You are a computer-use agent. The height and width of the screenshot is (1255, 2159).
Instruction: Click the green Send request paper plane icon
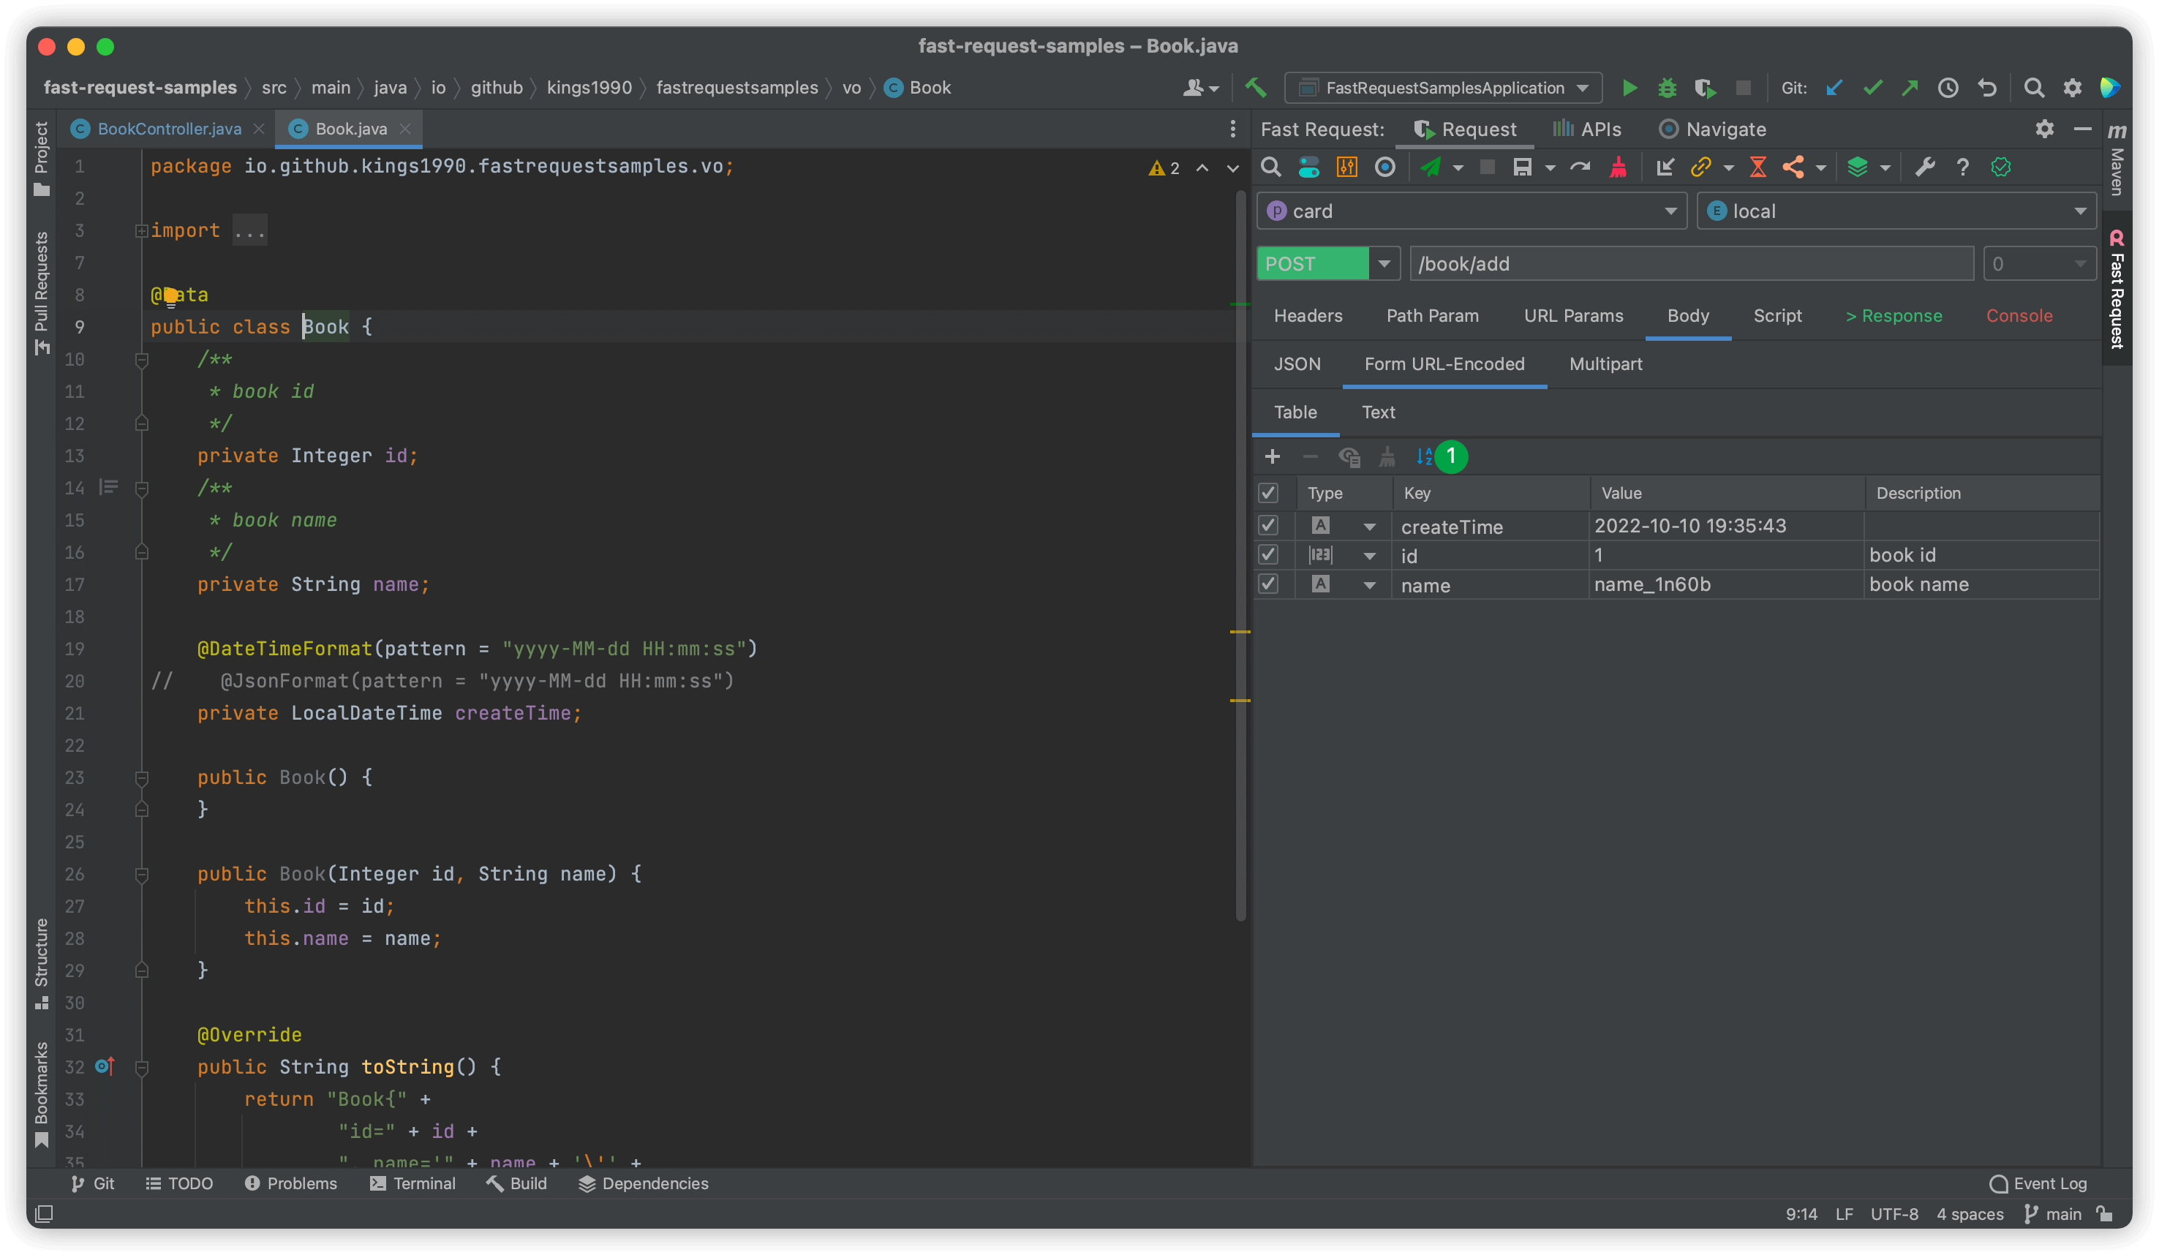tap(1430, 167)
